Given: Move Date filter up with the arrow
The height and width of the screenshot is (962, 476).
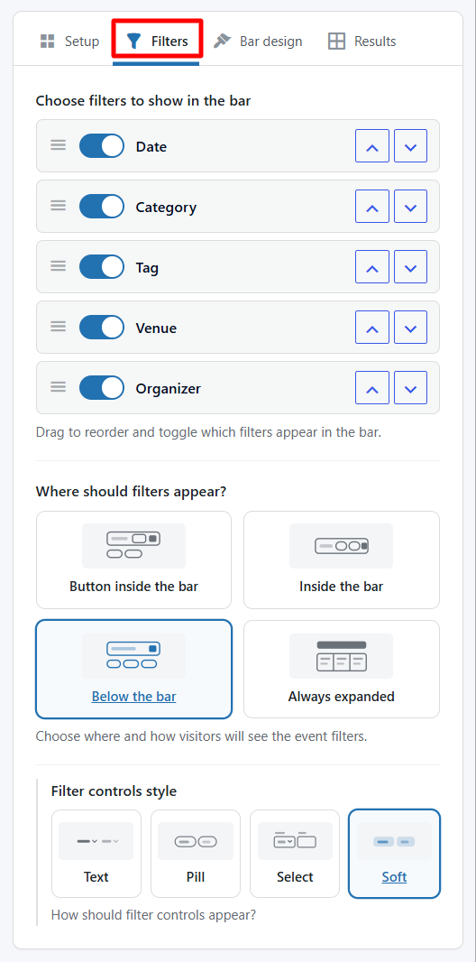Looking at the screenshot, I should click(372, 146).
